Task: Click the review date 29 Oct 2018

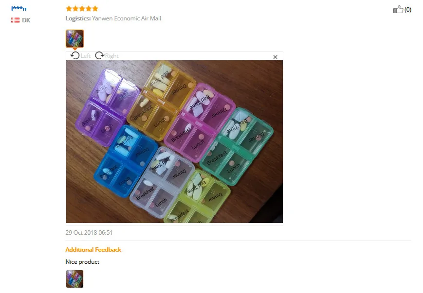Action: tap(89, 232)
